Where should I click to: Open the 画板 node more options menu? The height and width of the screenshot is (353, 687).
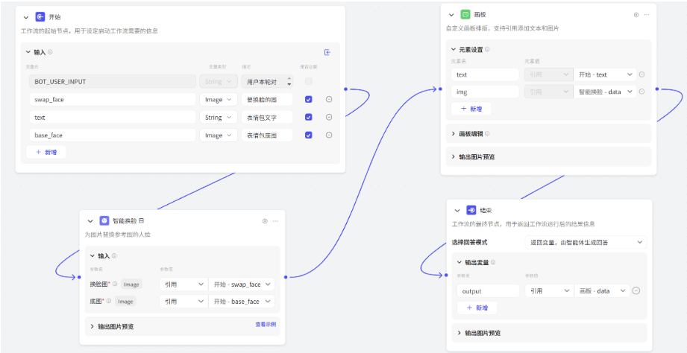647,15
